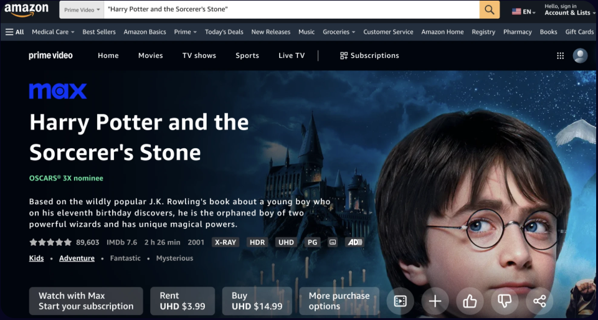
Task: Open More purchase options
Action: pyautogui.click(x=339, y=301)
